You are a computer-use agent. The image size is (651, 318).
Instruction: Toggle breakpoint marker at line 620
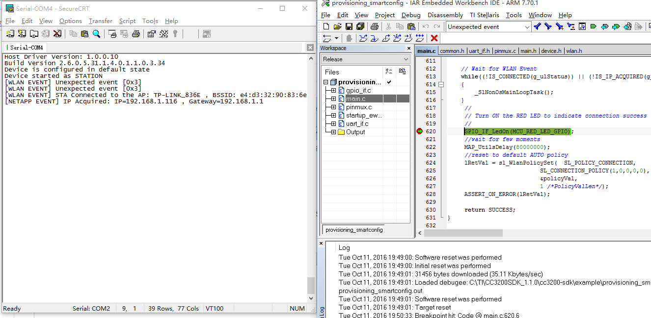(x=419, y=131)
